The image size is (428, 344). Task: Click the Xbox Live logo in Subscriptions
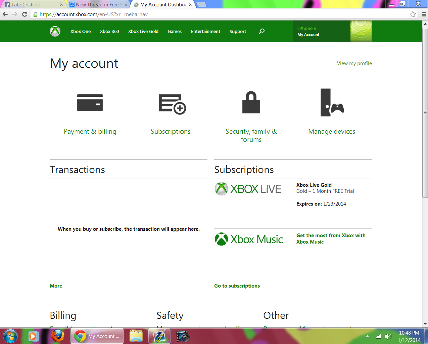pos(248,189)
